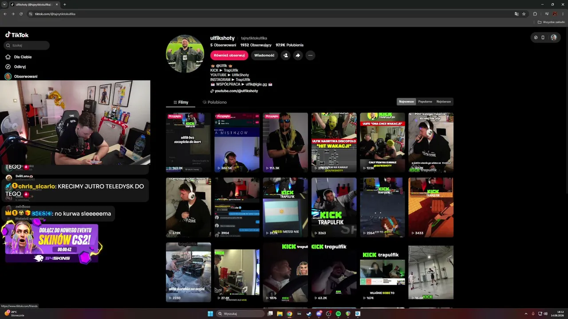
Task: Open a new browser tab
Action: (65, 4)
